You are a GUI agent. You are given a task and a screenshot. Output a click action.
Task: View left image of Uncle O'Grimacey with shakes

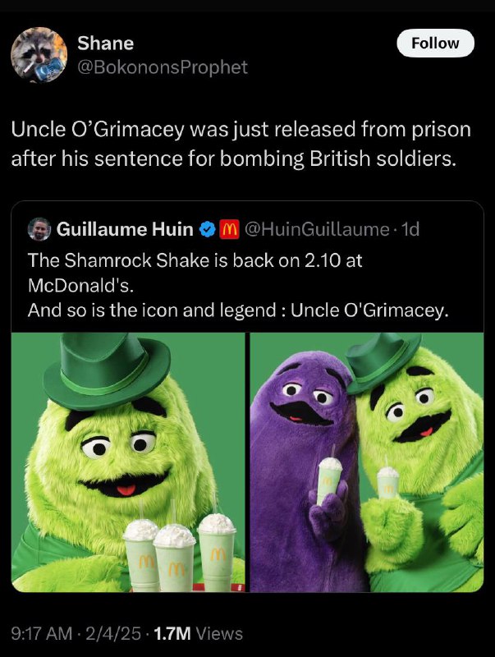tap(128, 462)
